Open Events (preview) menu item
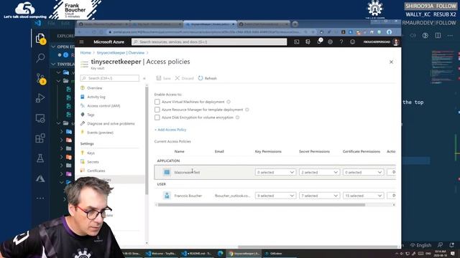Image resolution: width=460 pixels, height=258 pixels. pyautogui.click(x=100, y=133)
